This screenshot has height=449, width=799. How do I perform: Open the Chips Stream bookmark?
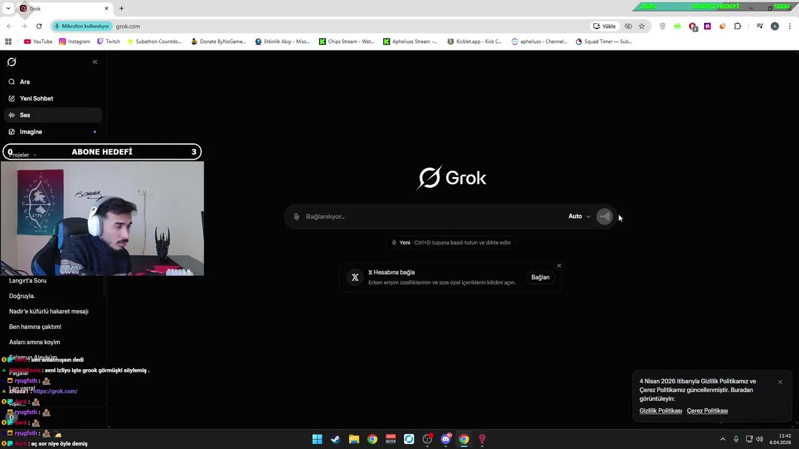coord(346,42)
